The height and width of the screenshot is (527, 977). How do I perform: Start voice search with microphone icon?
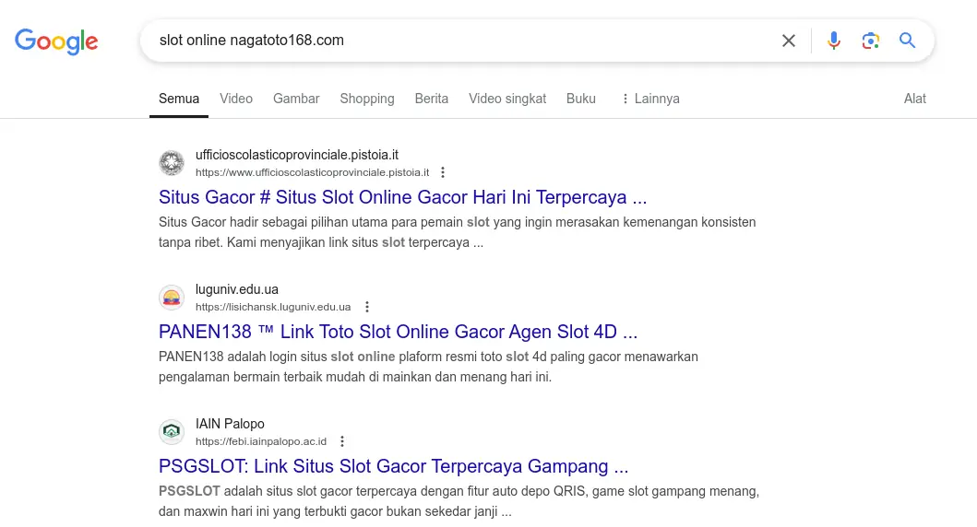click(834, 41)
